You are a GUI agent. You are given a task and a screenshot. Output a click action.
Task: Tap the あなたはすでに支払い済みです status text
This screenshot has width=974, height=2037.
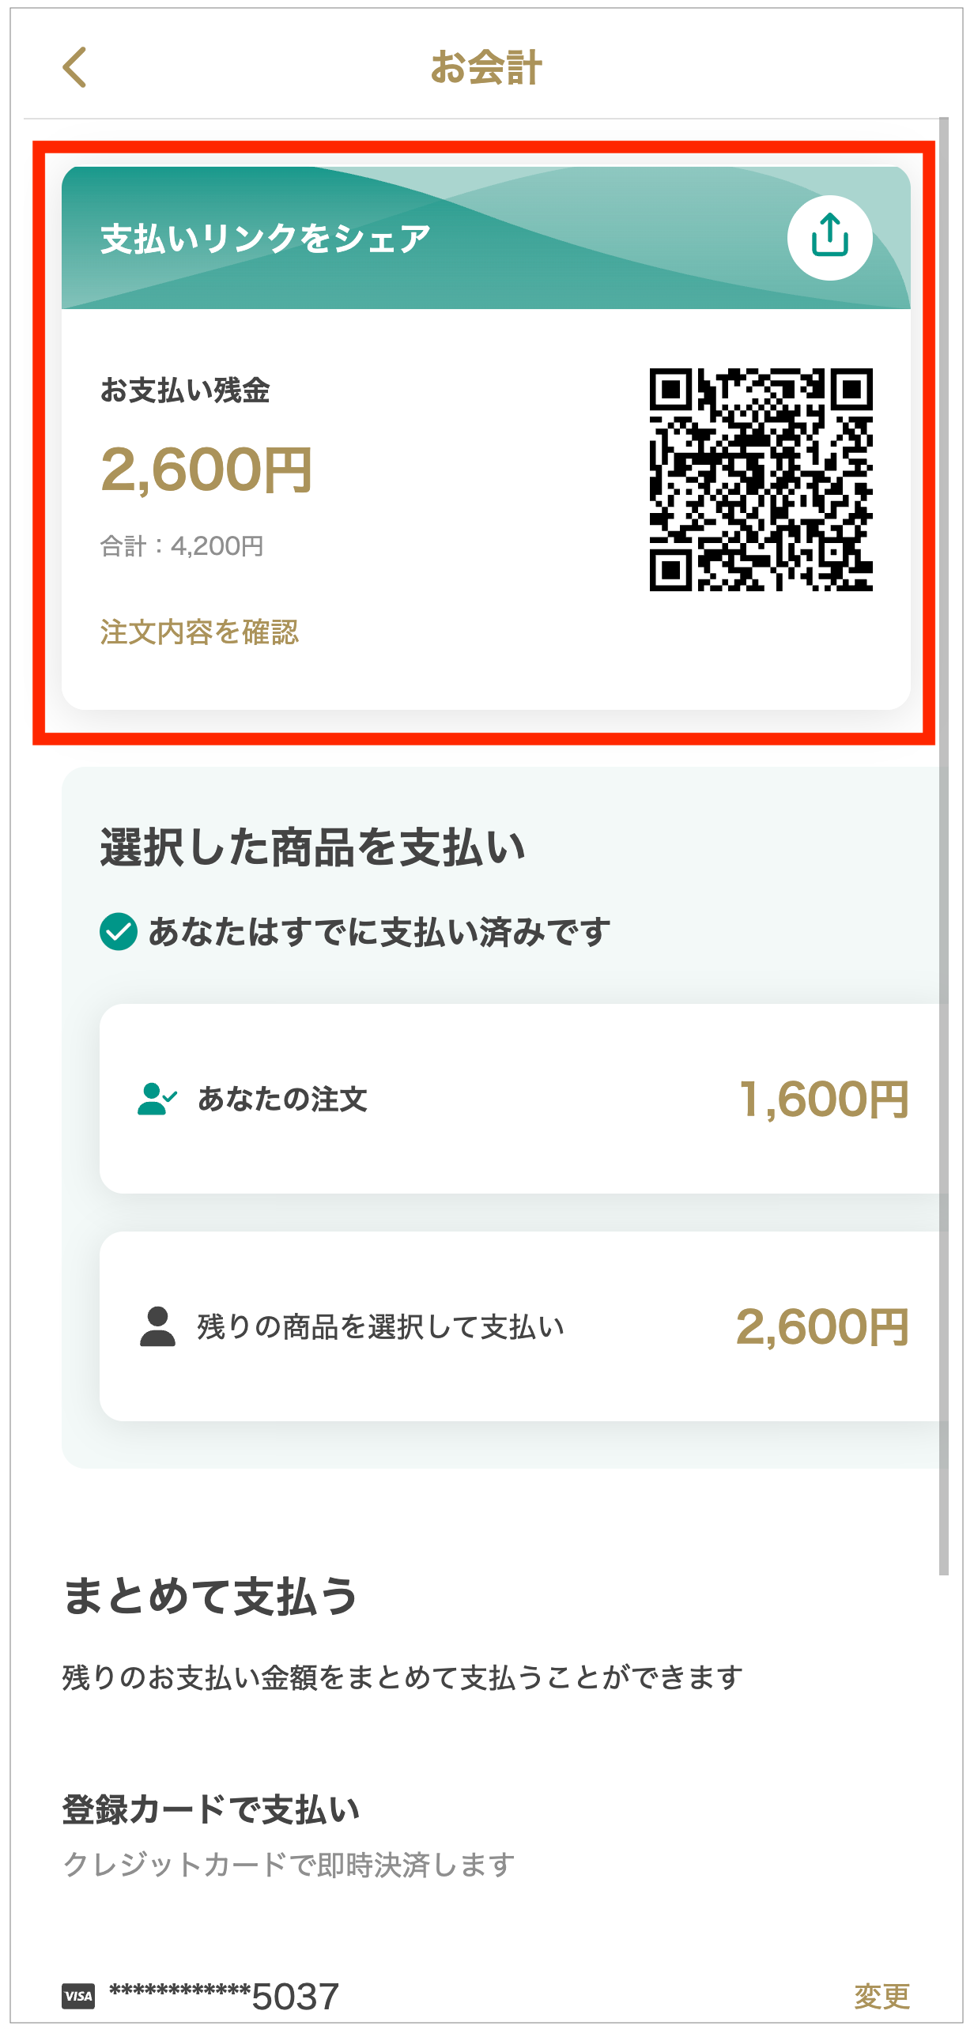(379, 931)
